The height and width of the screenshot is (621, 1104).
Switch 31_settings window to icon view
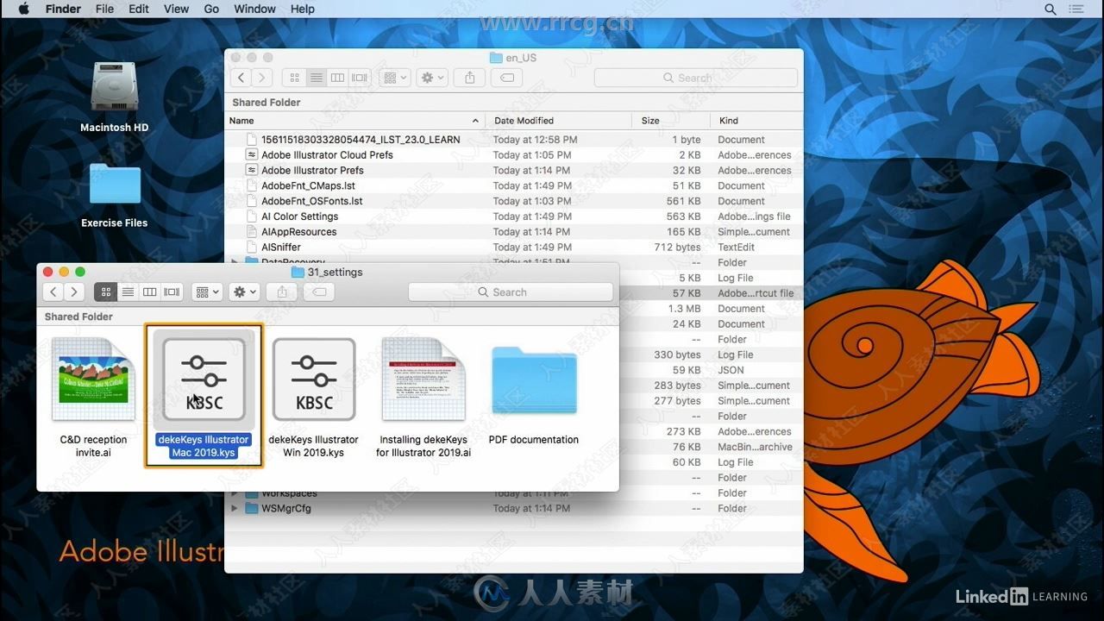click(106, 292)
